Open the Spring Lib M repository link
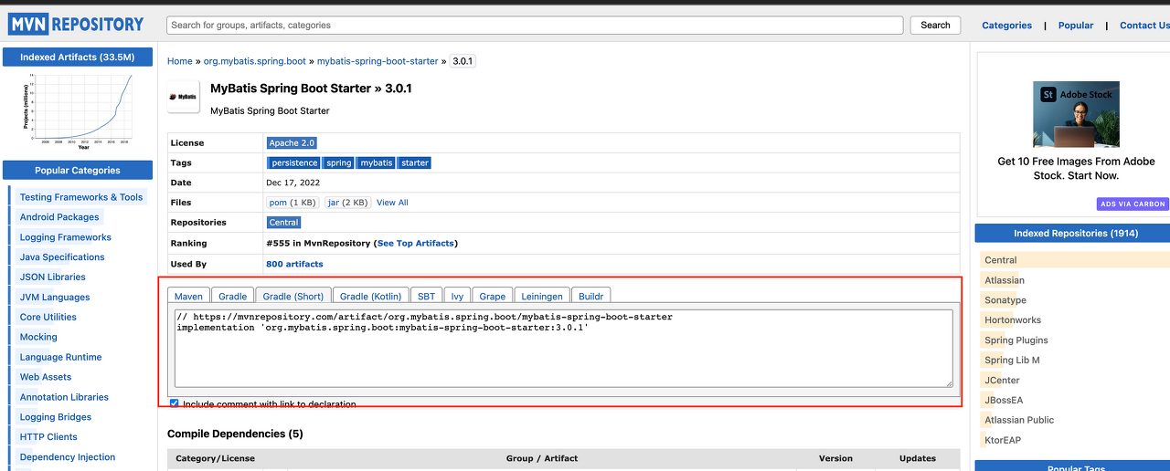The width and height of the screenshot is (1170, 471). 1012,361
